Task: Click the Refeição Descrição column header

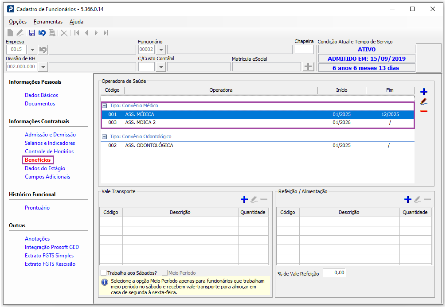Action: (x=349, y=212)
